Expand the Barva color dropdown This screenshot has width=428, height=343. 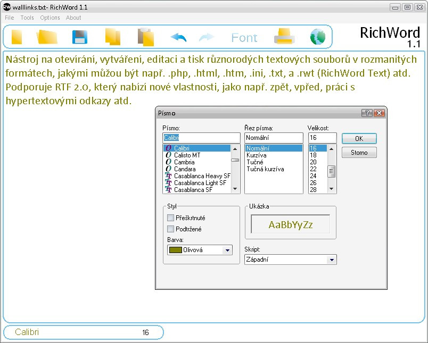(x=227, y=250)
